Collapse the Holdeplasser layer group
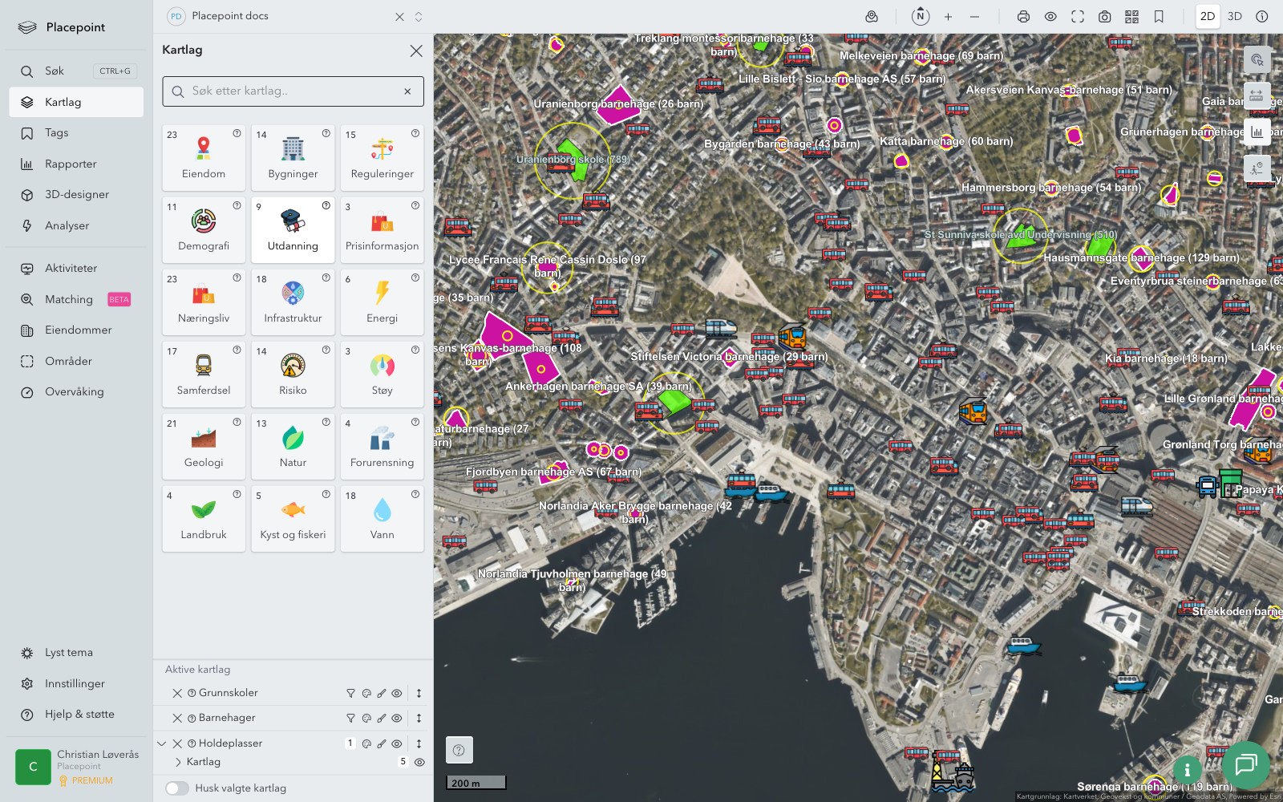1283x802 pixels. (x=162, y=744)
